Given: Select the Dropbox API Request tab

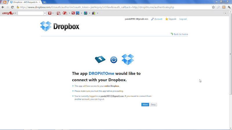Looking at the screenshot, I should click(25, 2).
